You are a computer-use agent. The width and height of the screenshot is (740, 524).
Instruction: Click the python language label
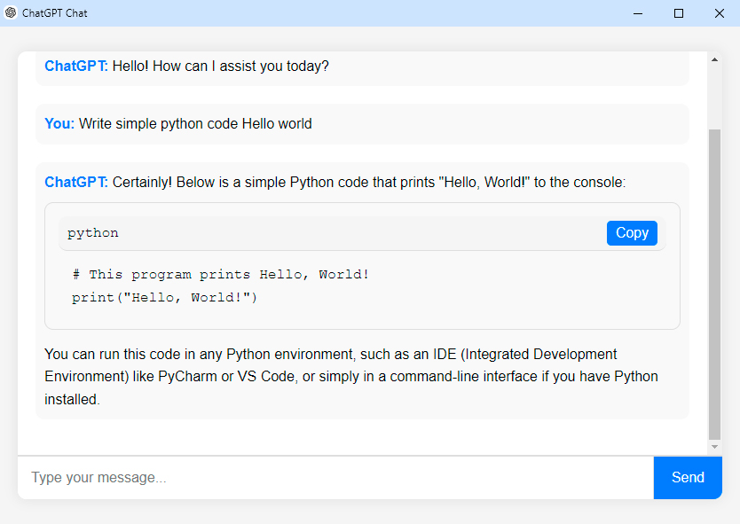click(93, 233)
